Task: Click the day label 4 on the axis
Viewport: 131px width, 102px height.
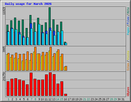Action: (20, 99)
